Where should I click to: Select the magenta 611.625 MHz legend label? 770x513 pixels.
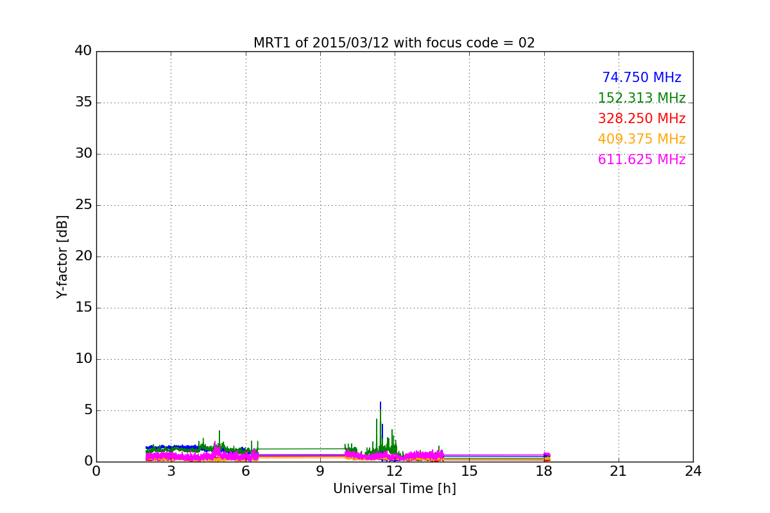pos(642,160)
